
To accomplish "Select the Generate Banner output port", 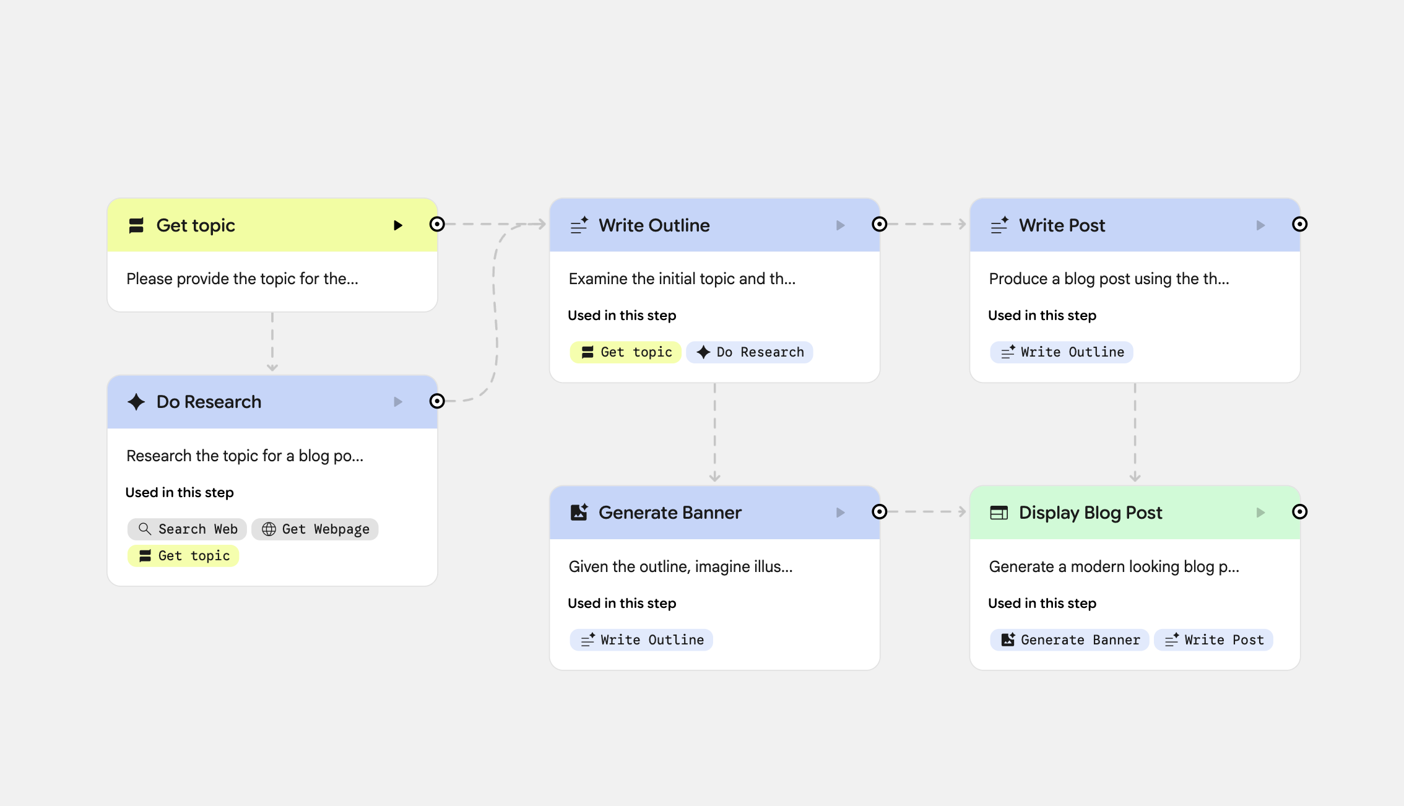I will coord(879,512).
